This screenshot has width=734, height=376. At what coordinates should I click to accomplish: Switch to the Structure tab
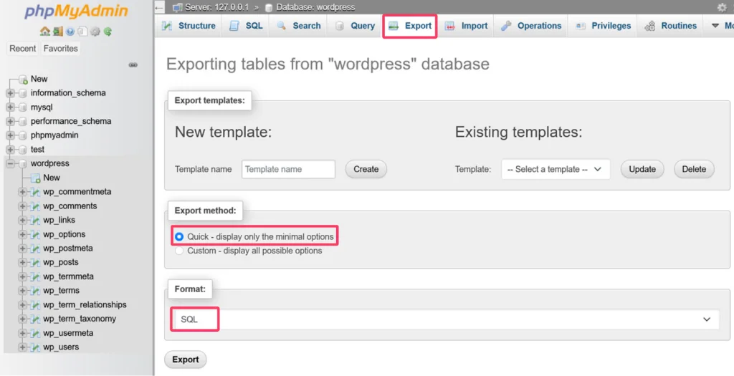pyautogui.click(x=189, y=26)
